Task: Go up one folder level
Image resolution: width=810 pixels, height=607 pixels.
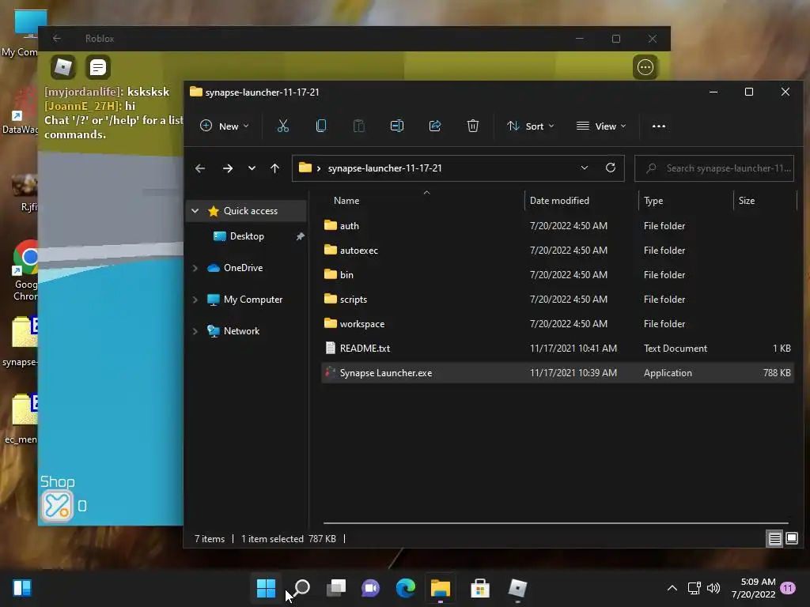Action: pos(274,168)
